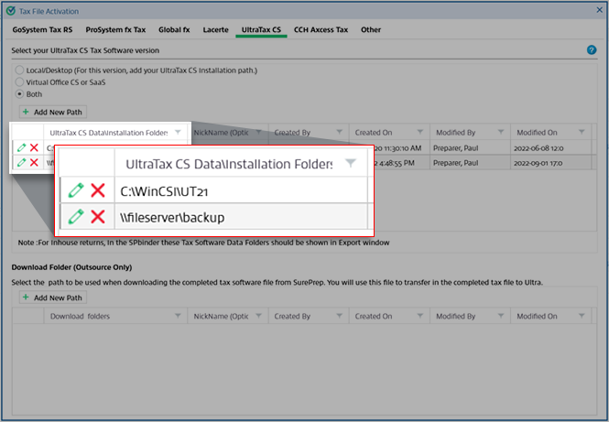Select the Both radio button
Screen dimensions: 609x422
point(20,94)
